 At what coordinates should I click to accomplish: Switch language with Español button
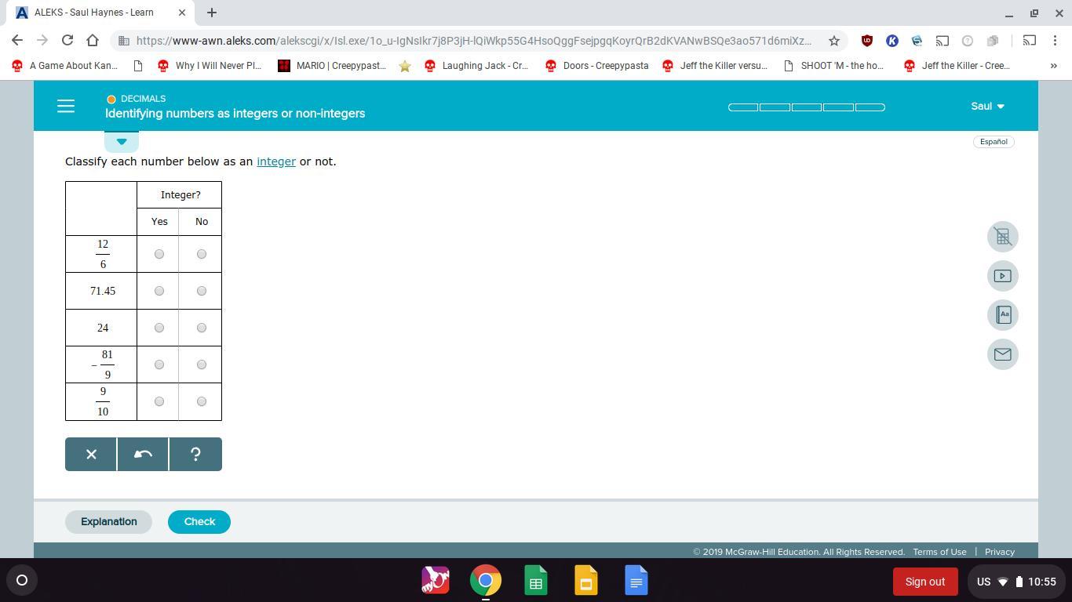tap(994, 142)
